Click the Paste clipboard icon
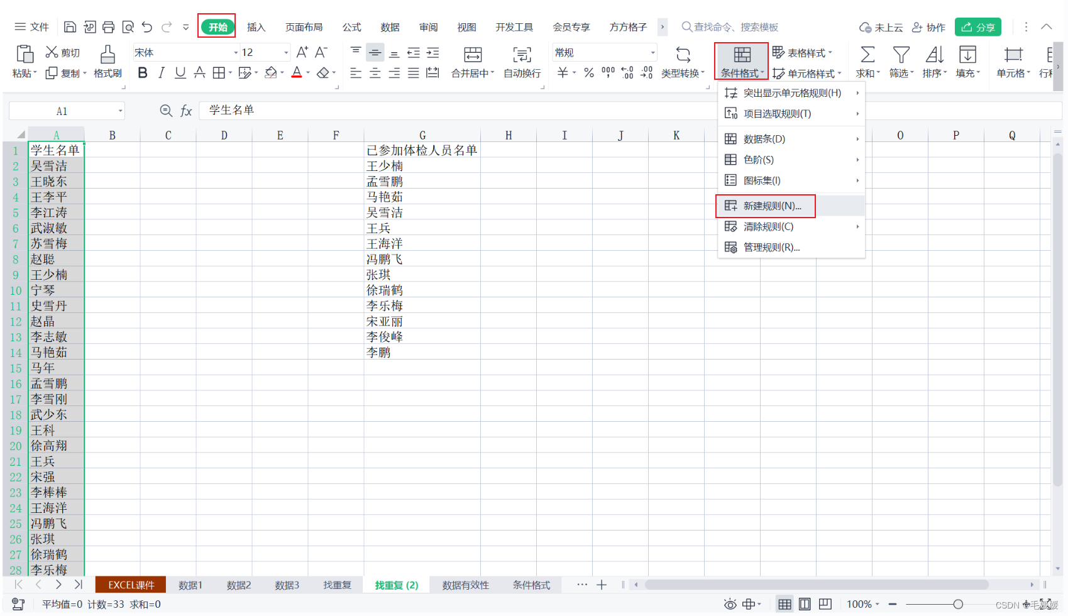 click(x=25, y=54)
